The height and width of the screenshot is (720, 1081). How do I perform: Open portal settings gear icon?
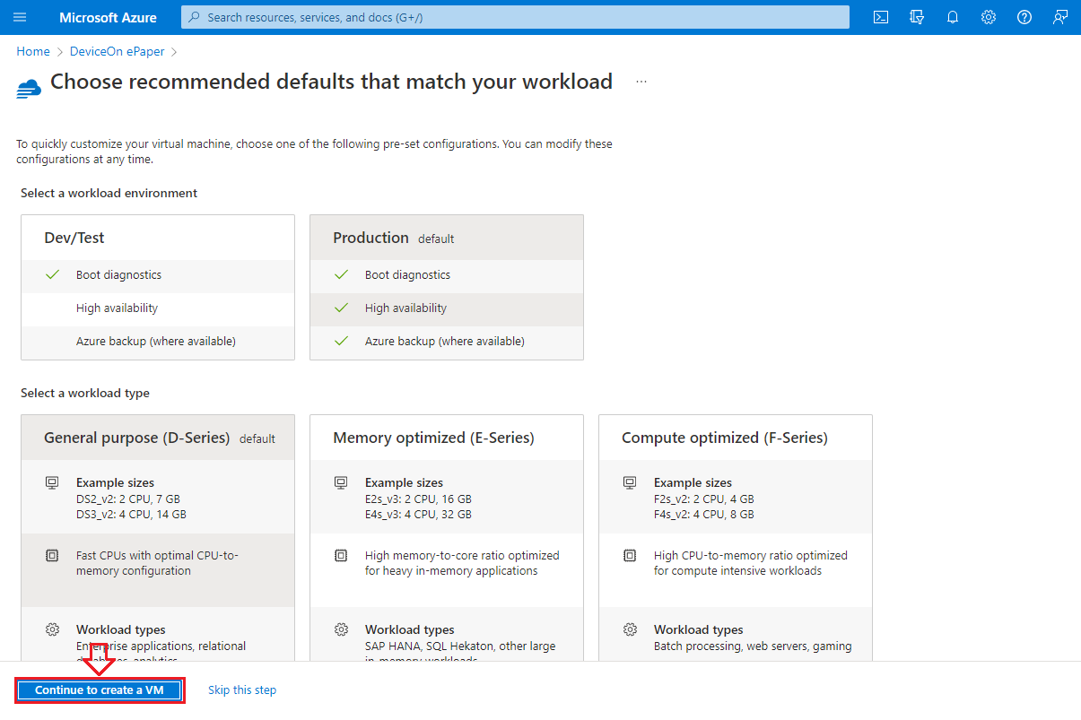pyautogui.click(x=989, y=17)
